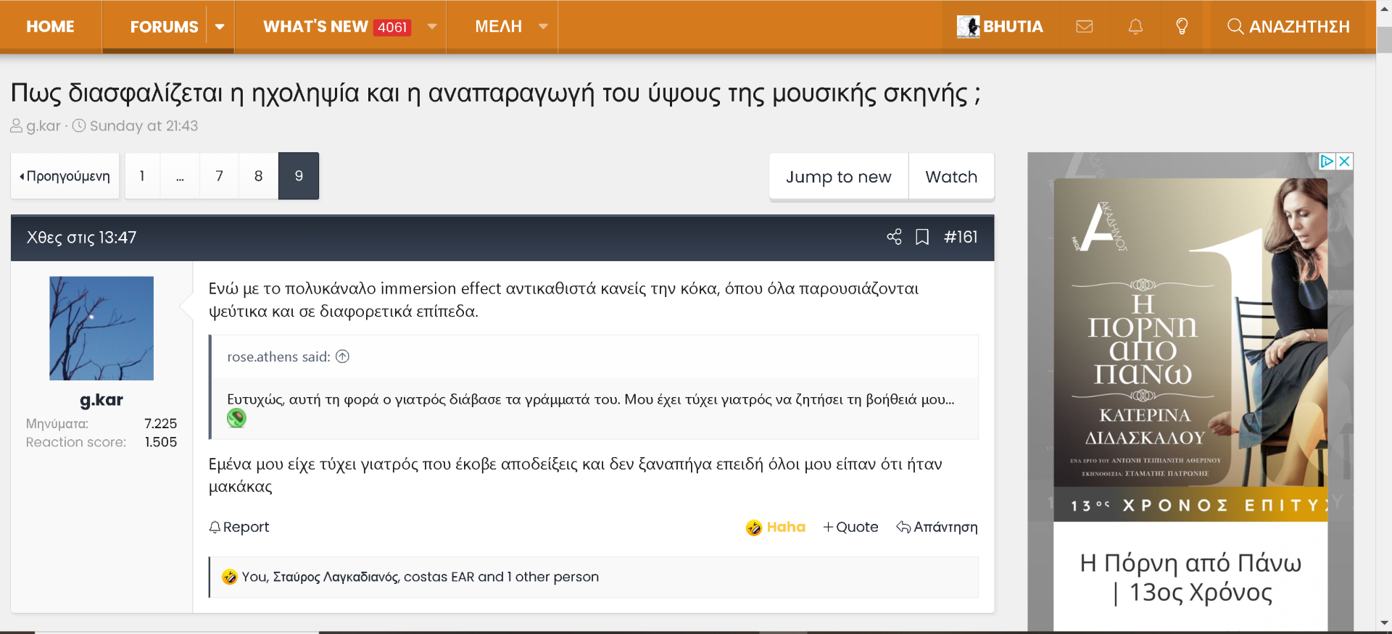Report this post
This screenshot has width=1392, height=634.
239,527
